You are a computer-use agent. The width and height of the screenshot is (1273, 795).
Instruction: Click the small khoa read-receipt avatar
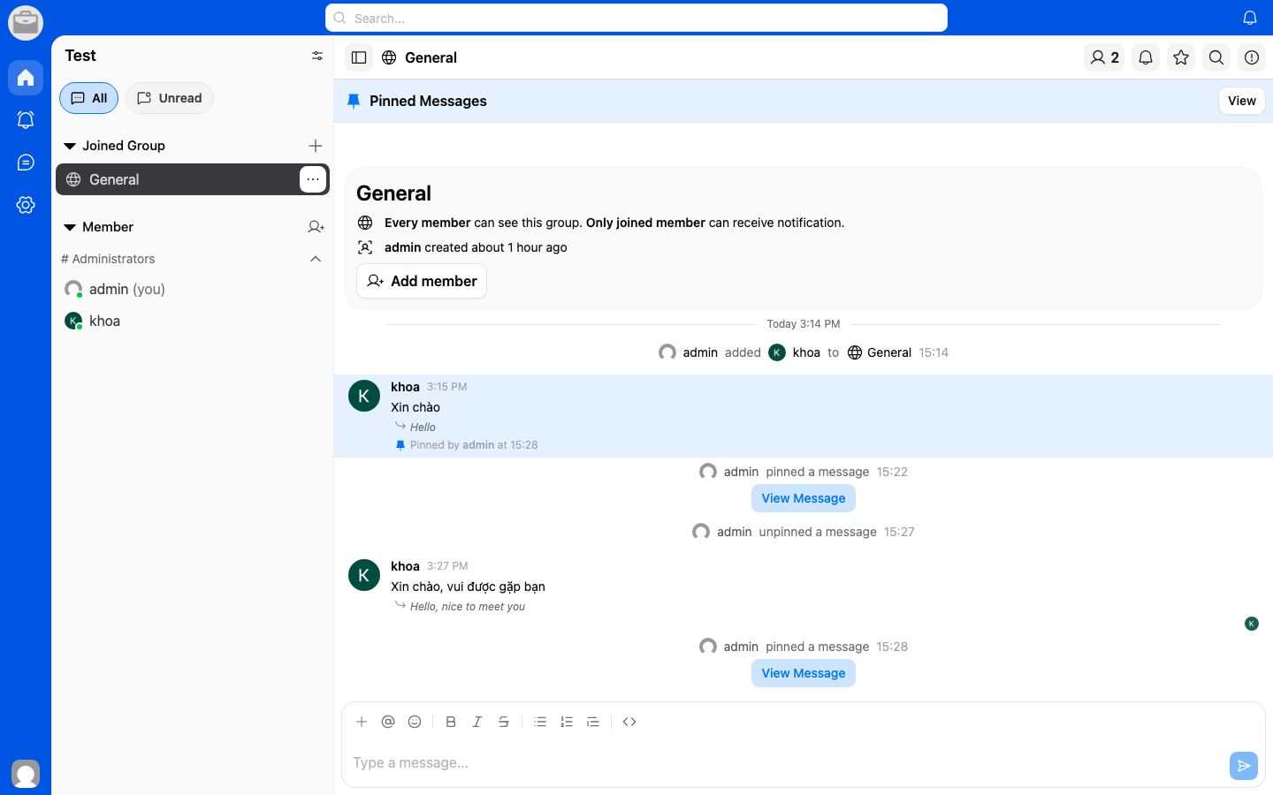1252,624
